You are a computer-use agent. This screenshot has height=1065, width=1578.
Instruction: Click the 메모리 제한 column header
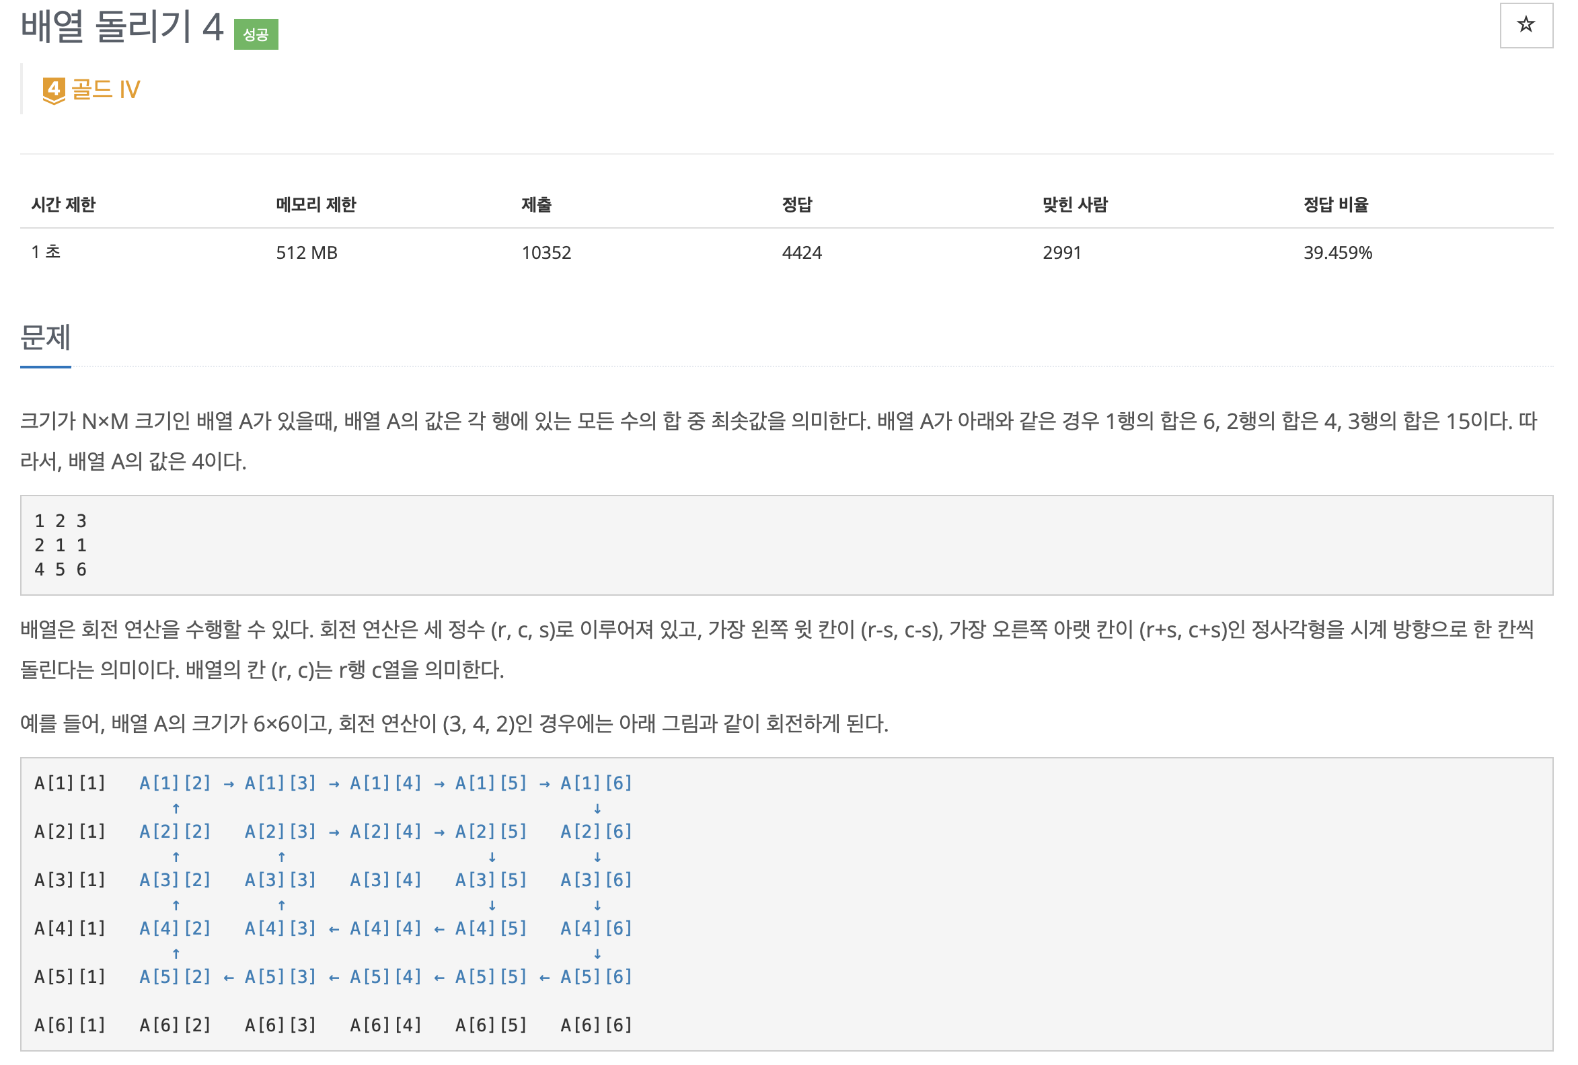[x=315, y=204]
